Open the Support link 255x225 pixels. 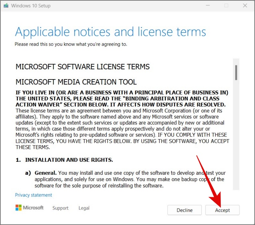click(60, 208)
